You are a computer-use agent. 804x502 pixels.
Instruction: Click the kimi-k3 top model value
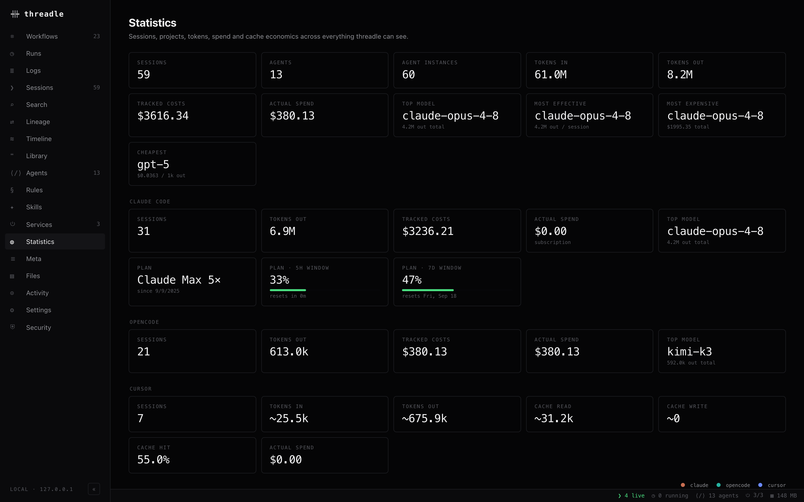pos(689,352)
